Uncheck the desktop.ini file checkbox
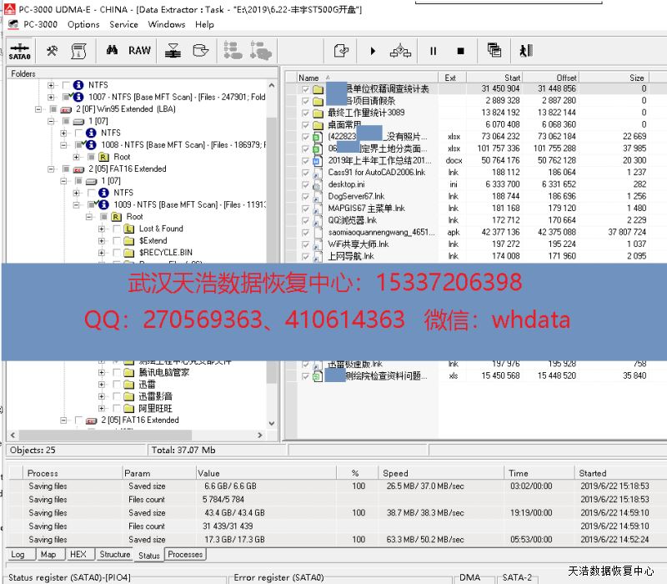Screen dimensions: 667x584 305,184
